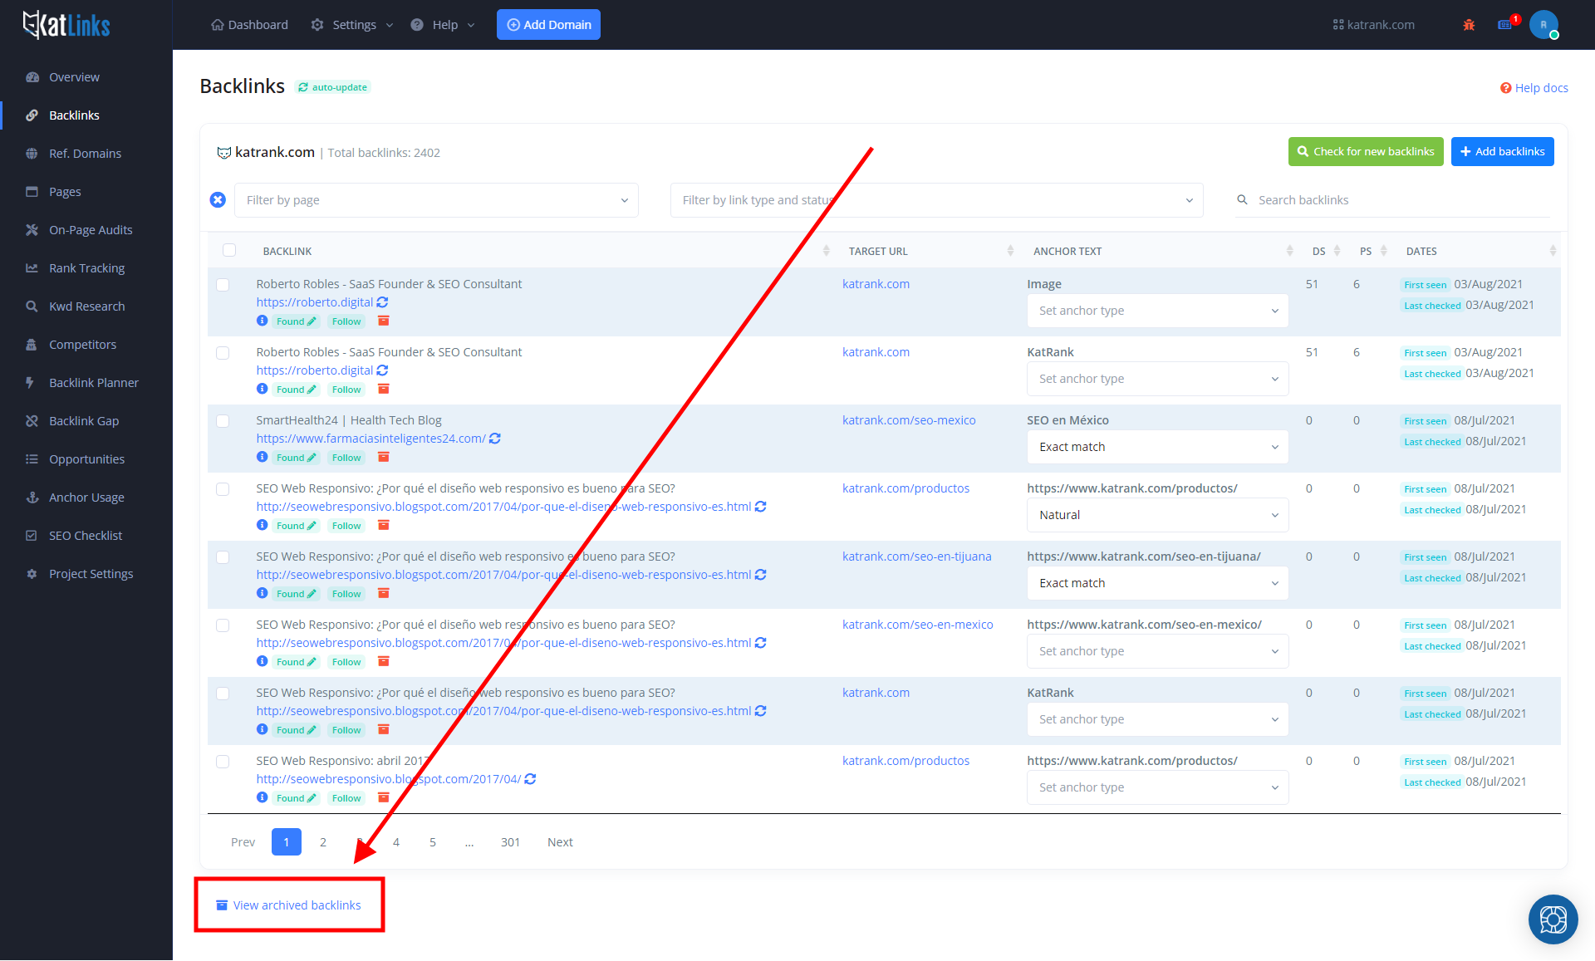This screenshot has width=1595, height=961.
Task: Open Filter by link type and status dropdown
Action: coord(936,200)
